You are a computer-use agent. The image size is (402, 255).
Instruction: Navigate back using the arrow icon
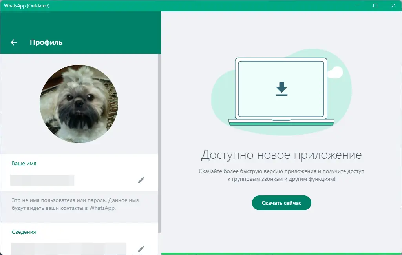pyautogui.click(x=13, y=42)
